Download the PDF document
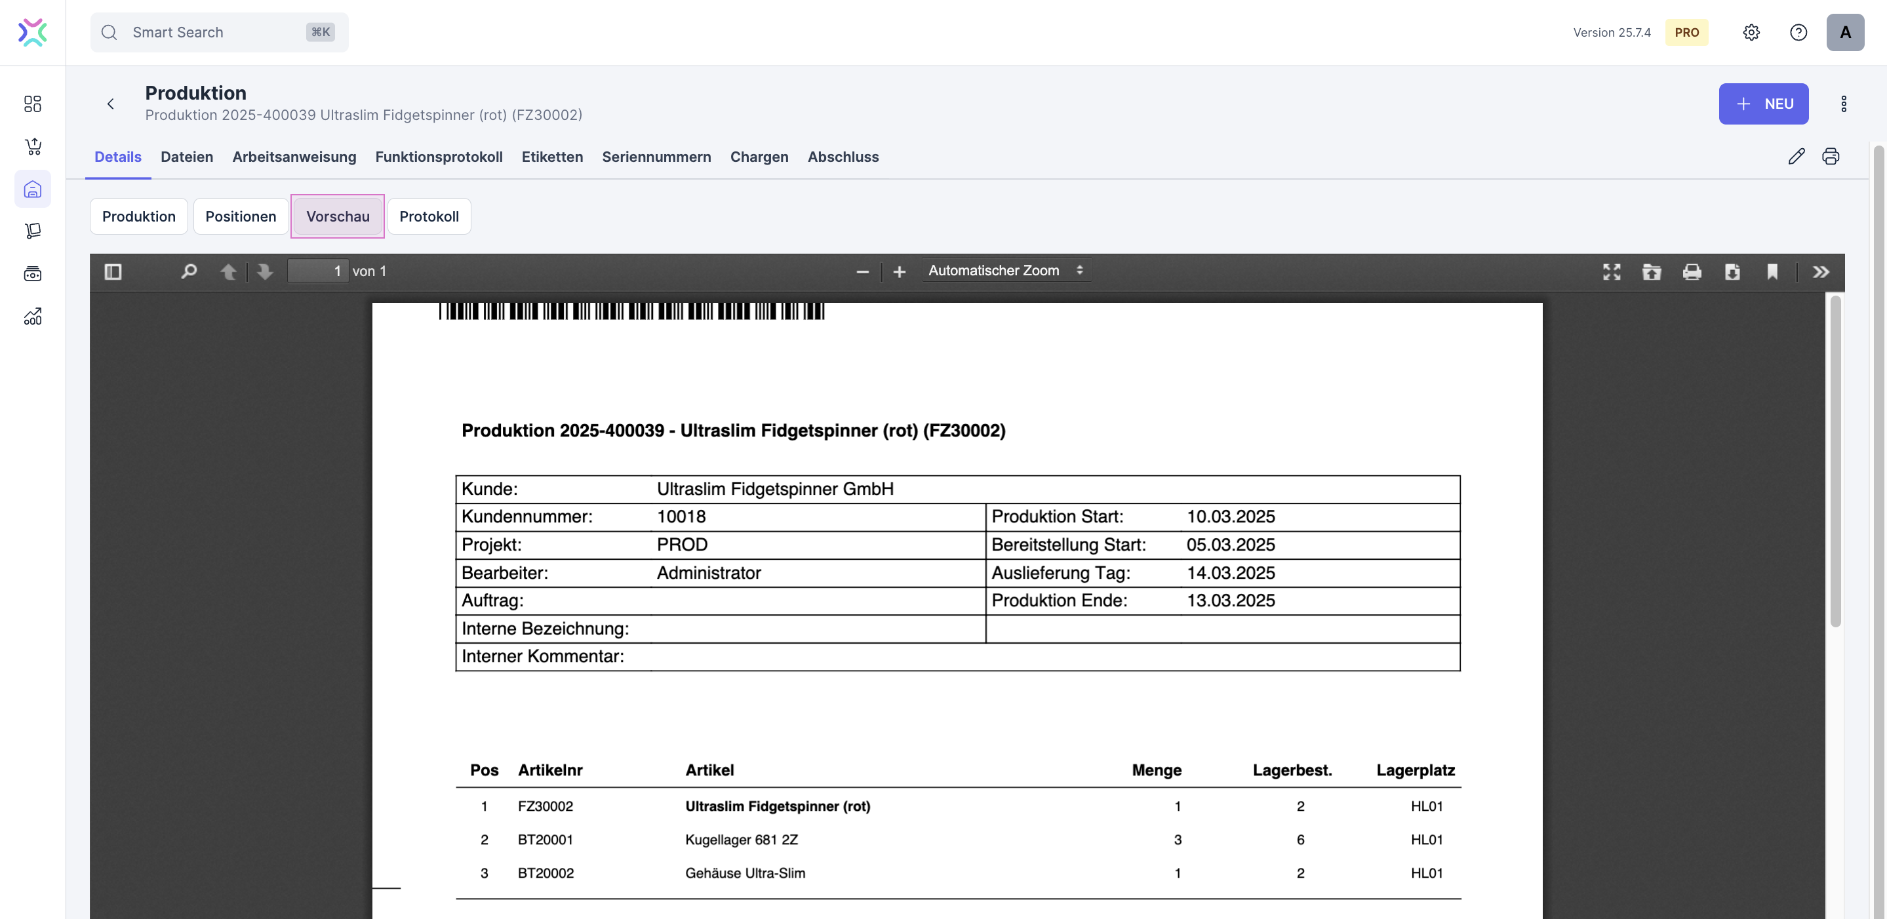The height and width of the screenshot is (919, 1887). [1732, 271]
